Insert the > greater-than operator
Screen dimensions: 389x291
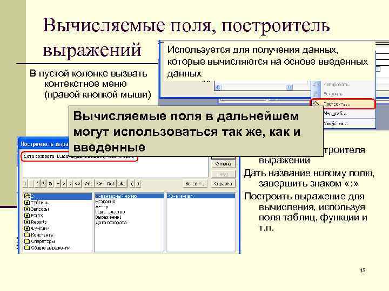point(64,184)
